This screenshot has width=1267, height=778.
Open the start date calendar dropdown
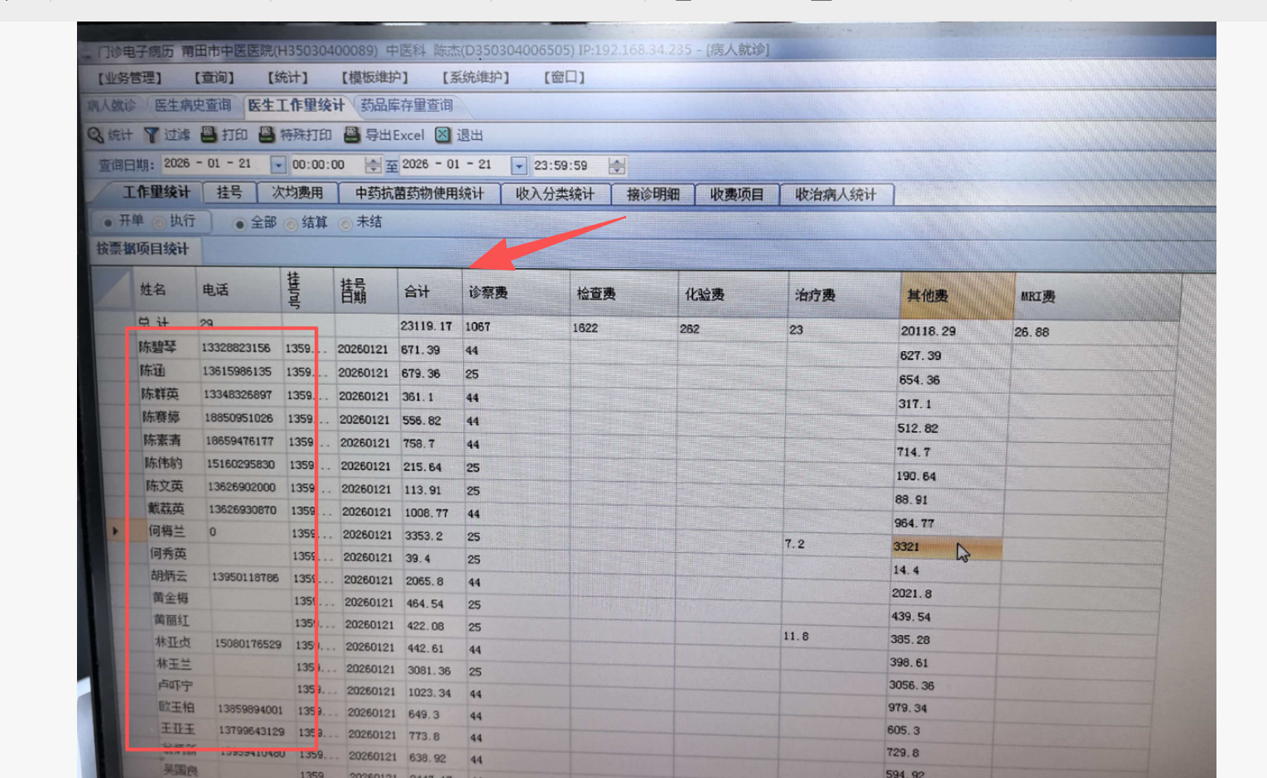[x=278, y=165]
